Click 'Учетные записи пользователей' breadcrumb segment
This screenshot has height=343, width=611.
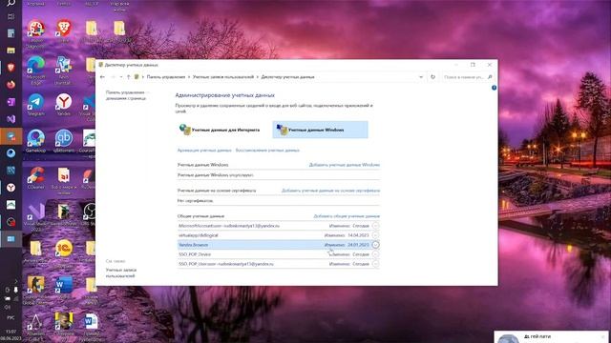click(x=222, y=77)
